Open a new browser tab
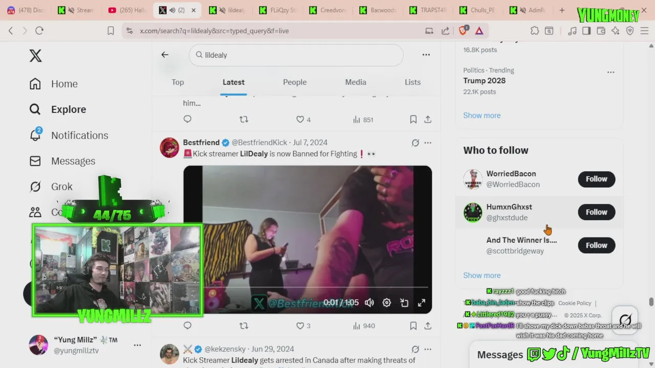The width and height of the screenshot is (655, 368). (562, 10)
